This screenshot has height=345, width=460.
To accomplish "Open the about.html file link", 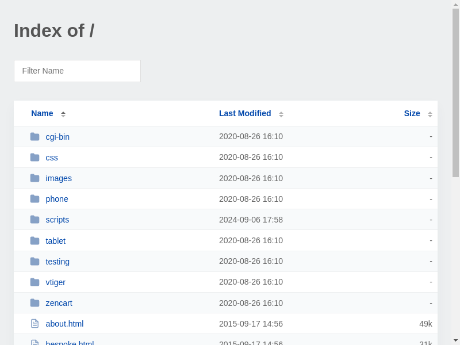I will tap(64, 324).
